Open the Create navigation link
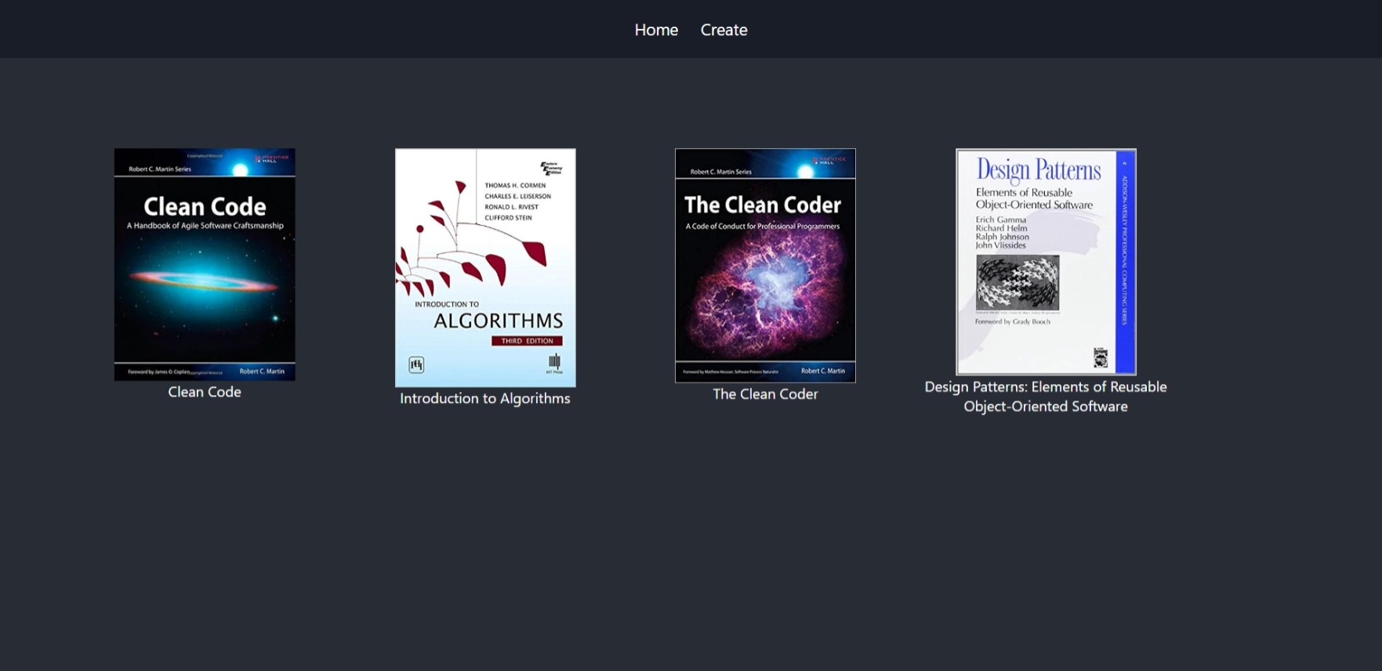Viewport: 1382px width, 671px height. pos(724,30)
